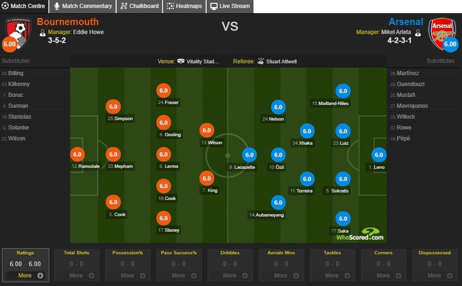Click the Arsenal club crest
This screenshot has height=286, width=462.
(442, 33)
